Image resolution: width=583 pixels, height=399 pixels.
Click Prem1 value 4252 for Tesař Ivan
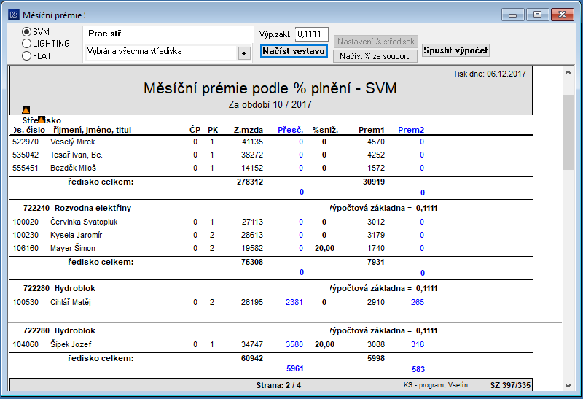tap(376, 155)
